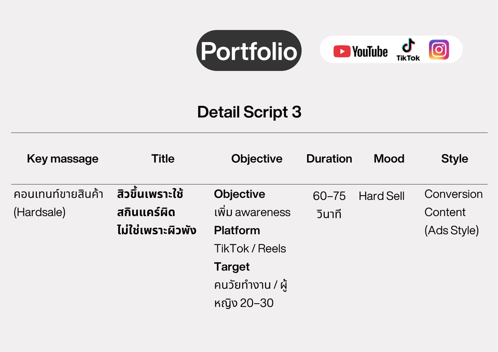
Task: Select the bold Thai title text
Action: [x=156, y=212]
